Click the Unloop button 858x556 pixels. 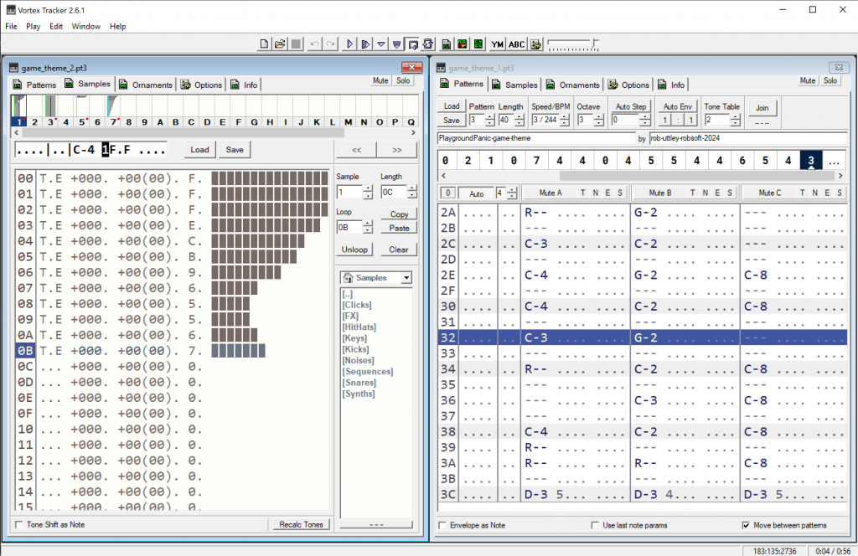354,250
